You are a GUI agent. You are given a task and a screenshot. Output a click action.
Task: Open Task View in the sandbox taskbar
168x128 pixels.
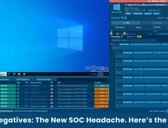[9, 74]
